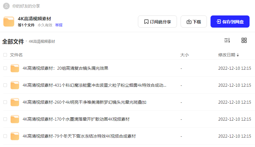
Task: Click folder icon for 170个水墨滴落 row
Action: pyautogui.click(x=15, y=119)
